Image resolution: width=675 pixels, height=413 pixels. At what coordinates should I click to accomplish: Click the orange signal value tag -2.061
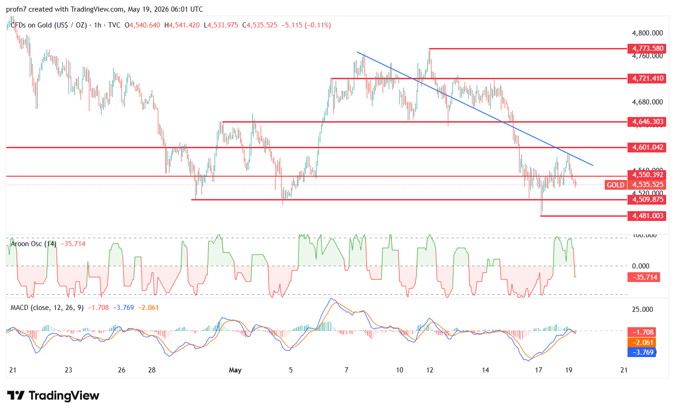tap(642, 343)
